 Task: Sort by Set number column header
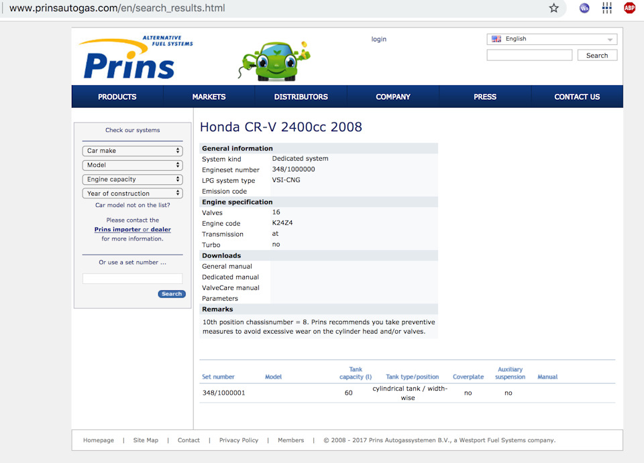pos(218,377)
